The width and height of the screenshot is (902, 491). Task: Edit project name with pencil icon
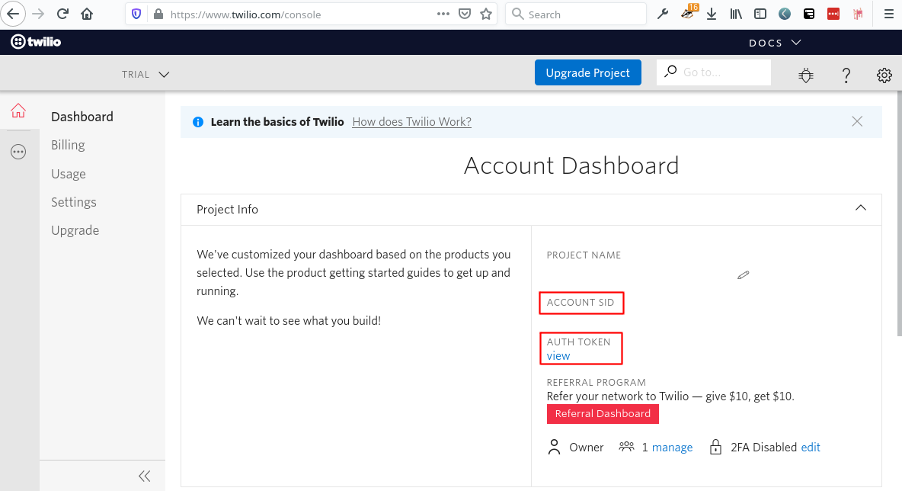coord(743,275)
